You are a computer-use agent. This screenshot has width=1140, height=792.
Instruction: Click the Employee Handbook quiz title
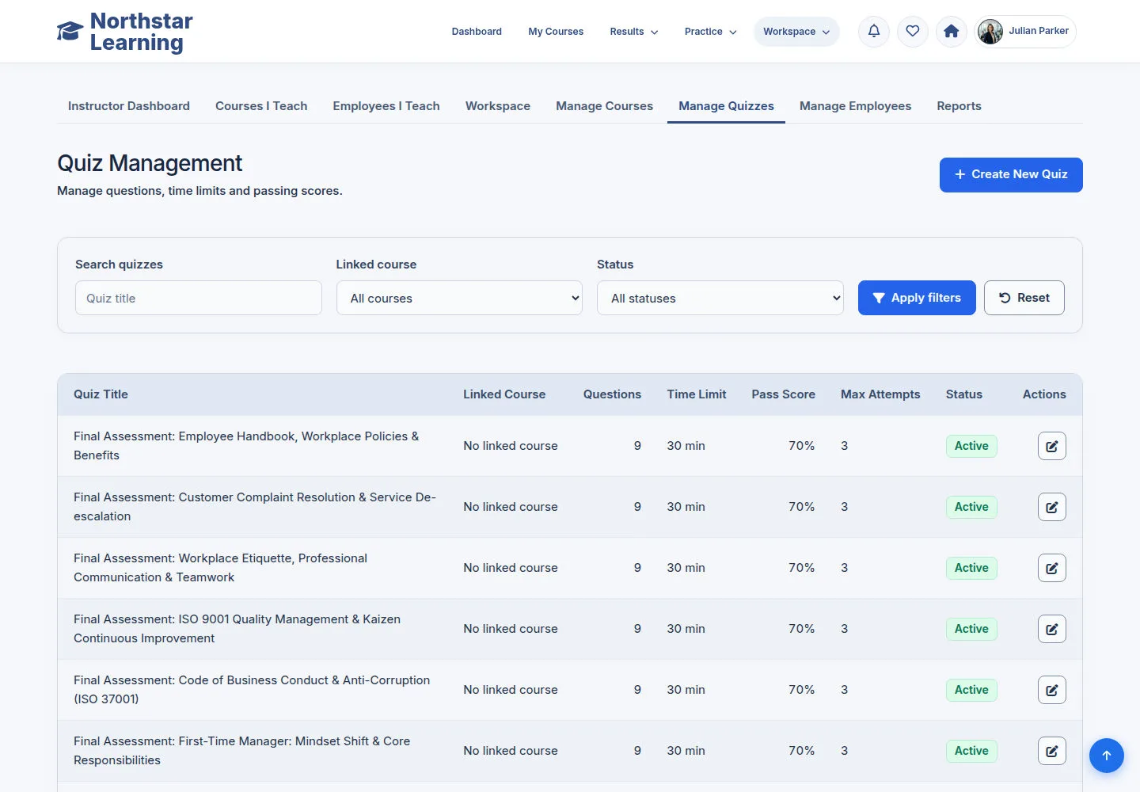246,446
